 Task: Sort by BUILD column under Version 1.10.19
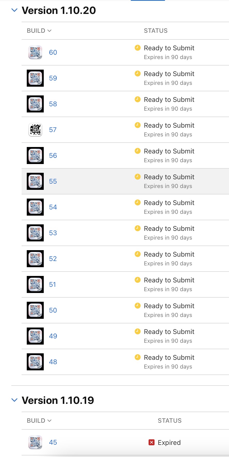point(39,421)
